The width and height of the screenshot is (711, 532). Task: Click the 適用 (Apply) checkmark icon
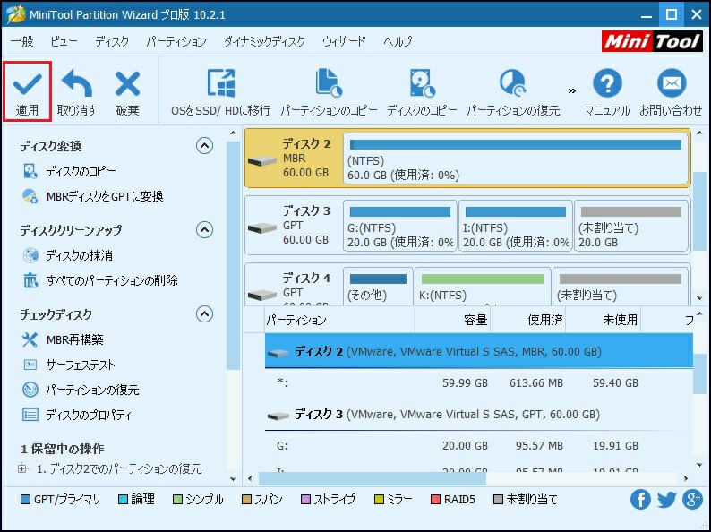point(27,83)
